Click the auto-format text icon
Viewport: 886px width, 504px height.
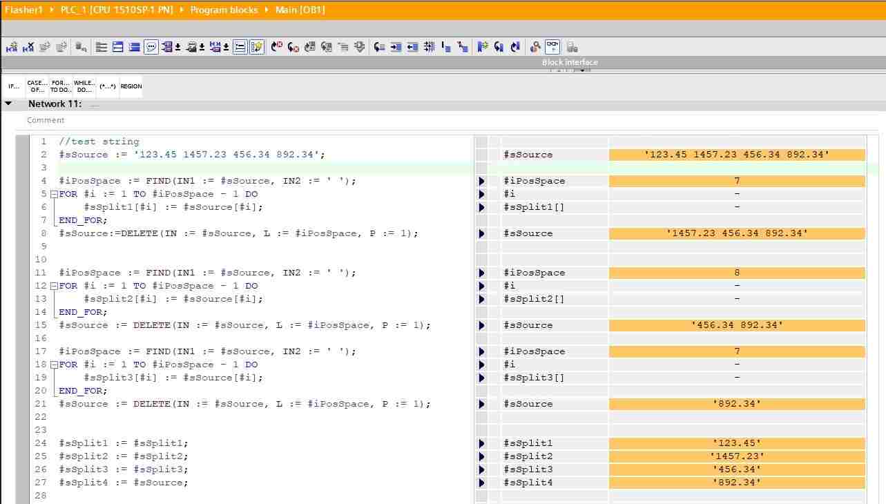[x=429, y=47]
